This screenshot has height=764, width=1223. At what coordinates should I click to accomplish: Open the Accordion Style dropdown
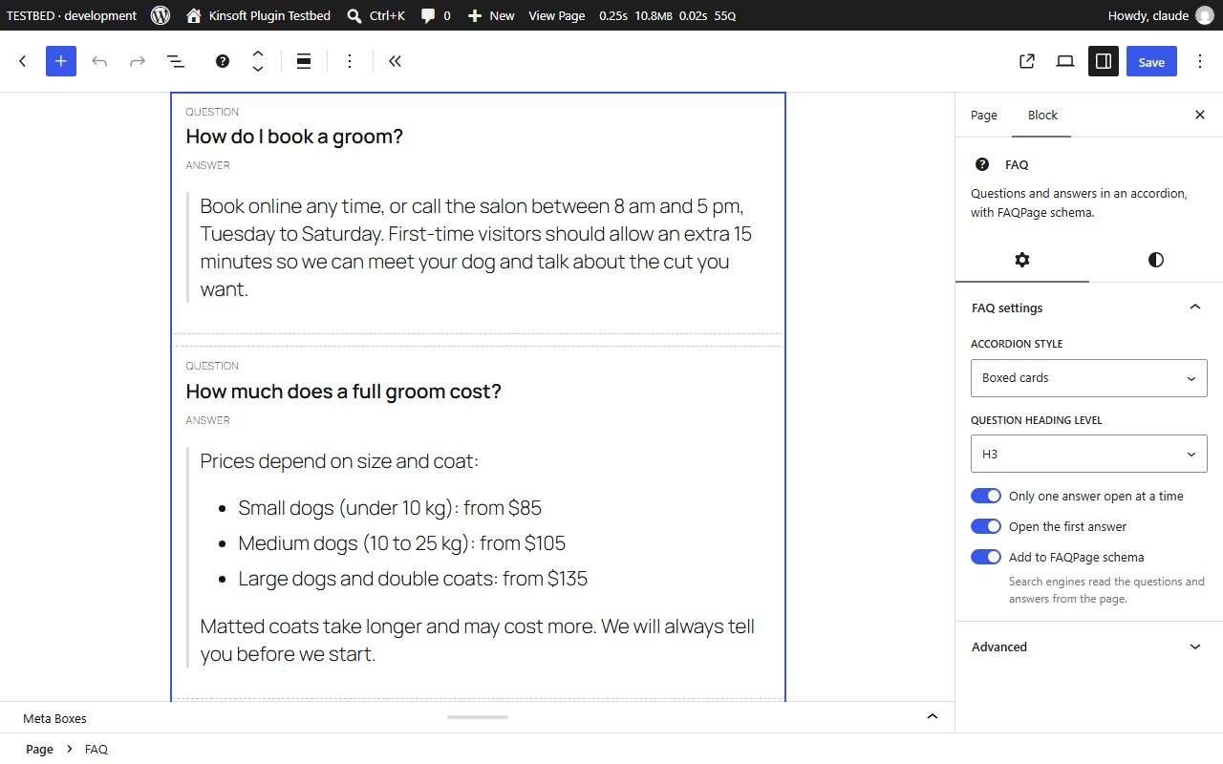[1089, 378]
